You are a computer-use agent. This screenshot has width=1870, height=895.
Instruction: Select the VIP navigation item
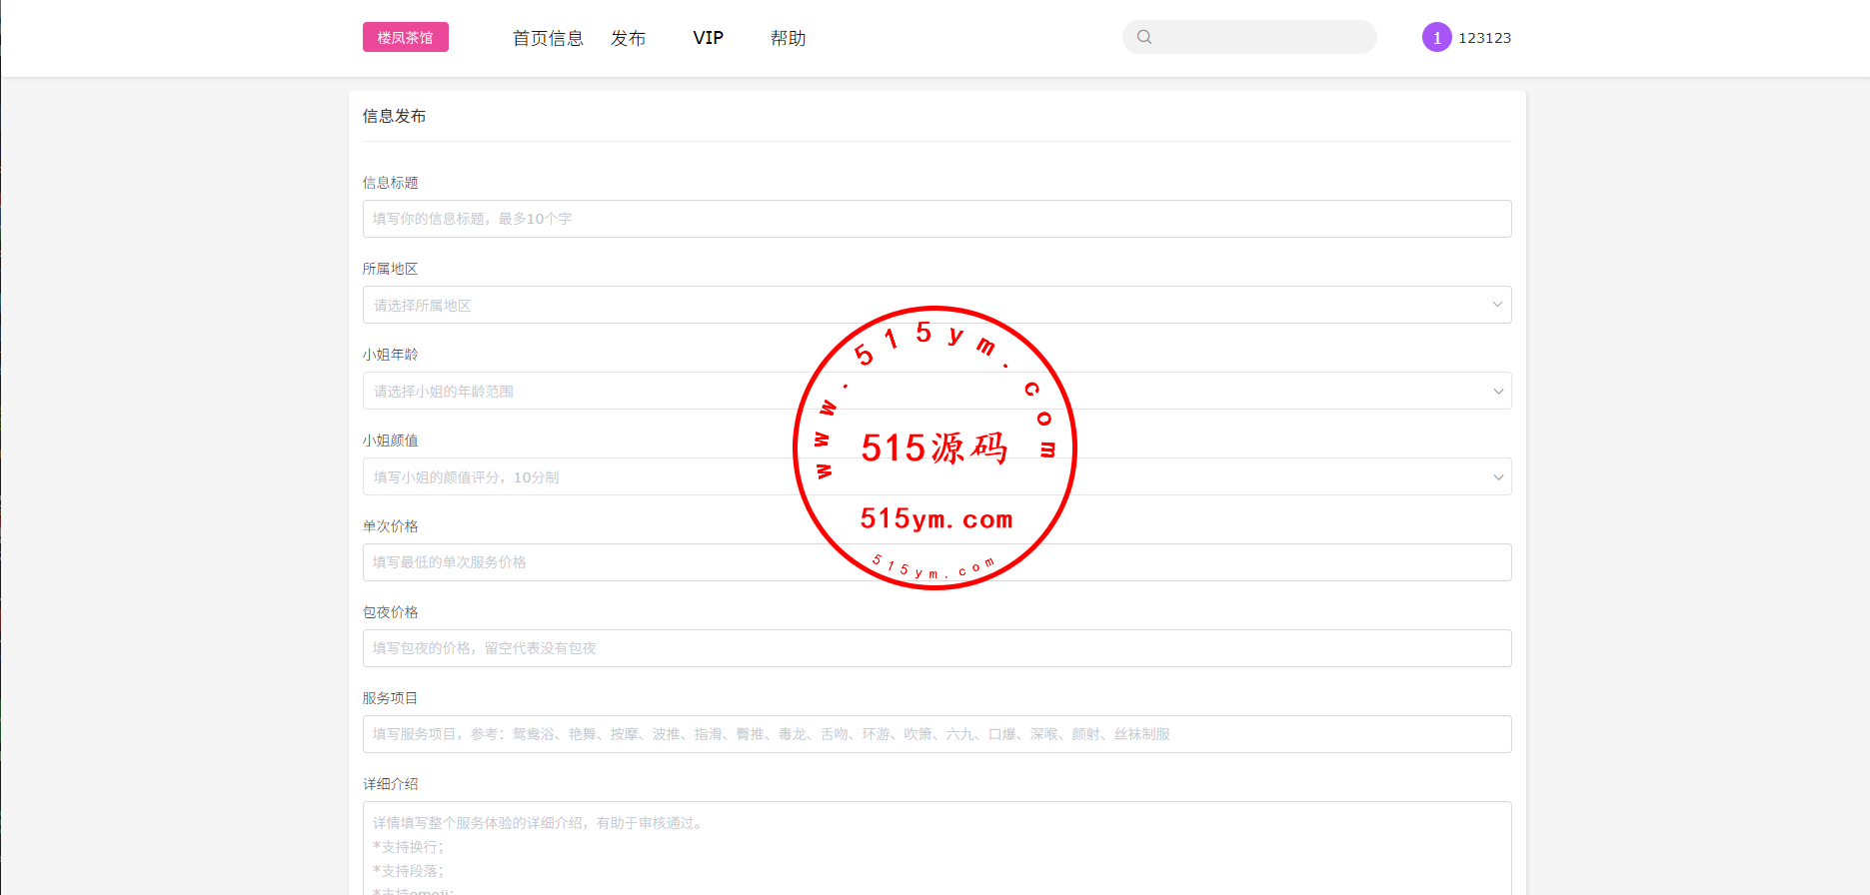click(708, 38)
